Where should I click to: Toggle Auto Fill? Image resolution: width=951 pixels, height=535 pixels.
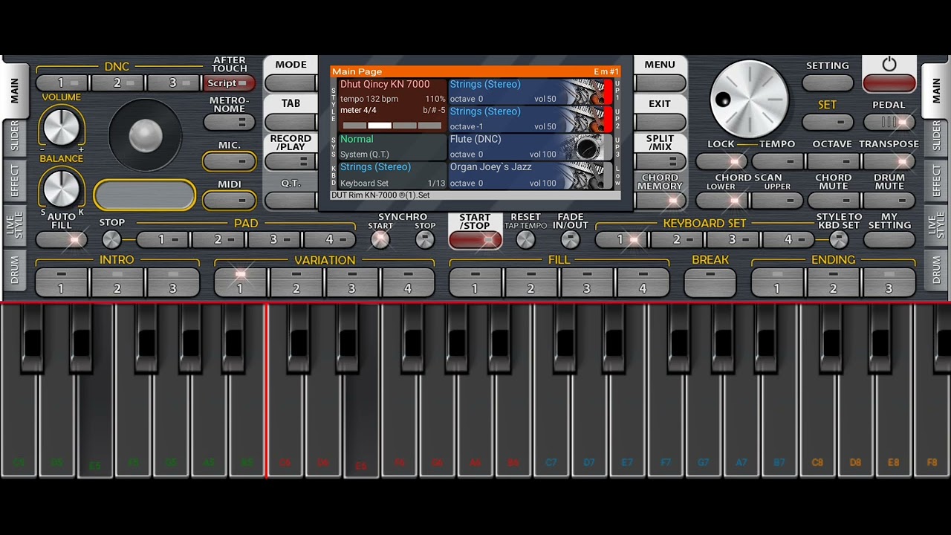pyautogui.click(x=62, y=239)
